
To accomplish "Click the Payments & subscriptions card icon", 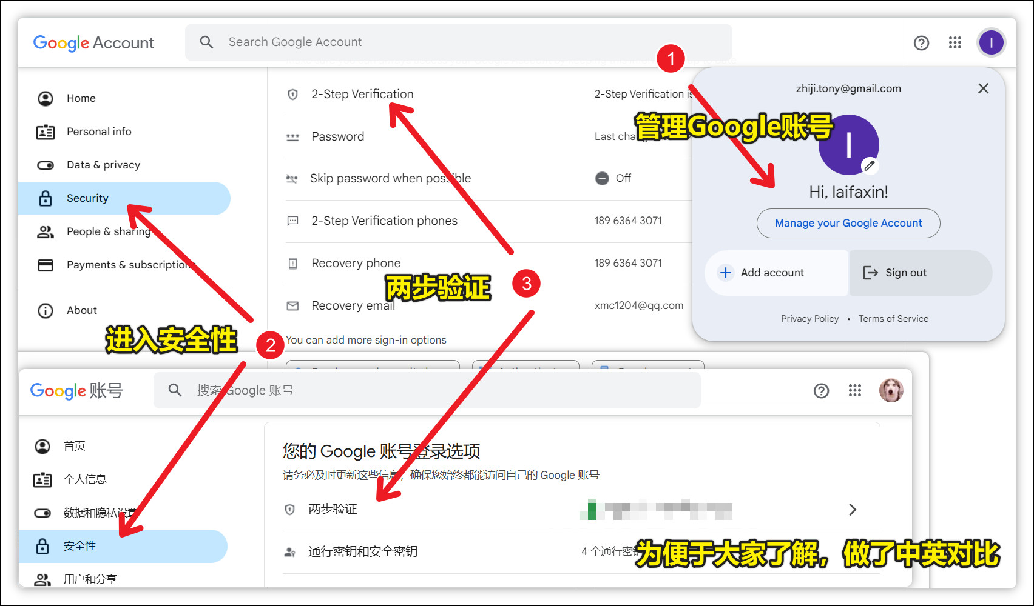I will [46, 265].
